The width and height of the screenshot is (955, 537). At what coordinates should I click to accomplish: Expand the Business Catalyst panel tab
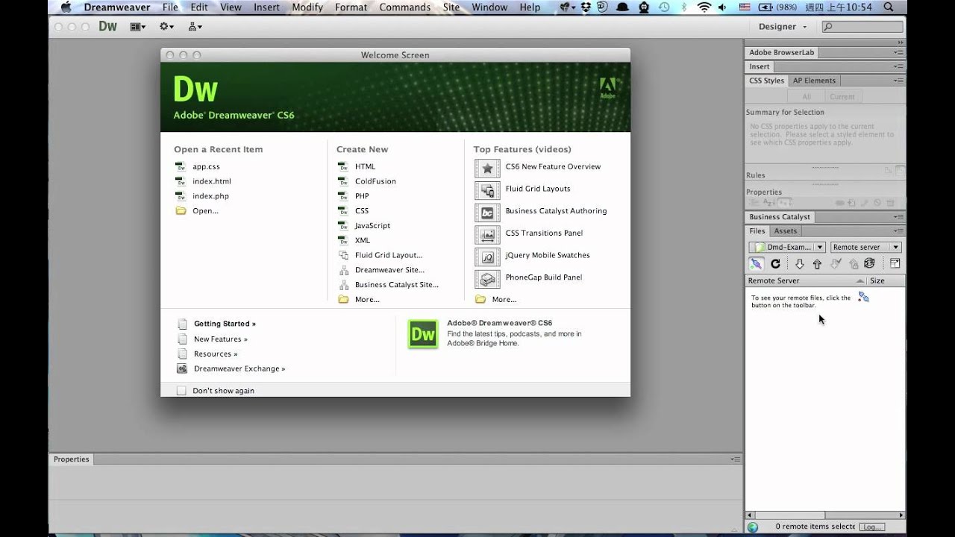pos(780,217)
